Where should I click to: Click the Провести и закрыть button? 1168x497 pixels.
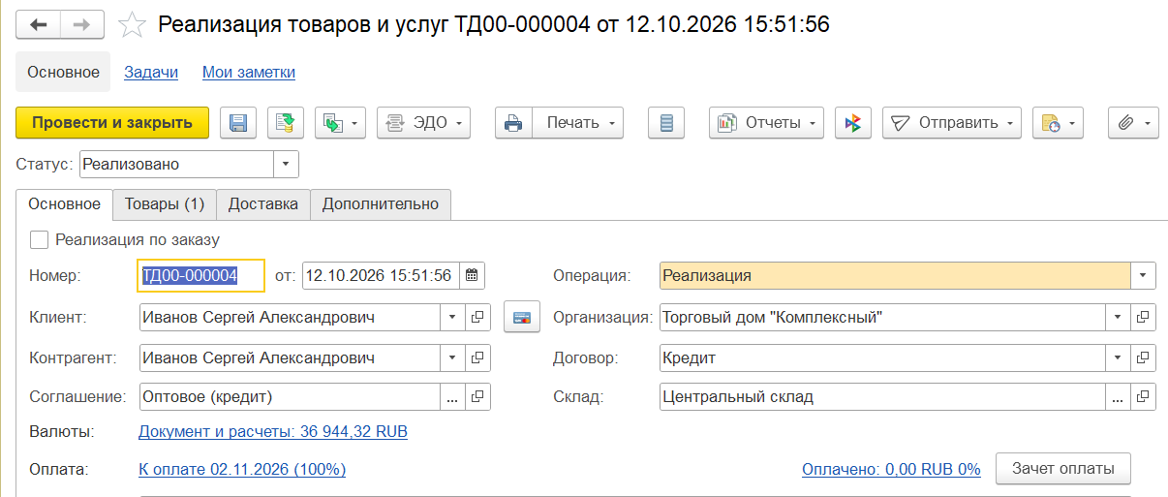(112, 123)
